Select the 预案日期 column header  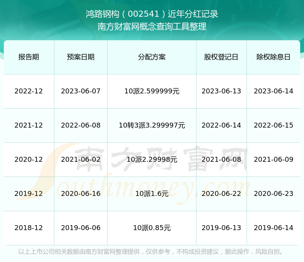tap(81, 57)
